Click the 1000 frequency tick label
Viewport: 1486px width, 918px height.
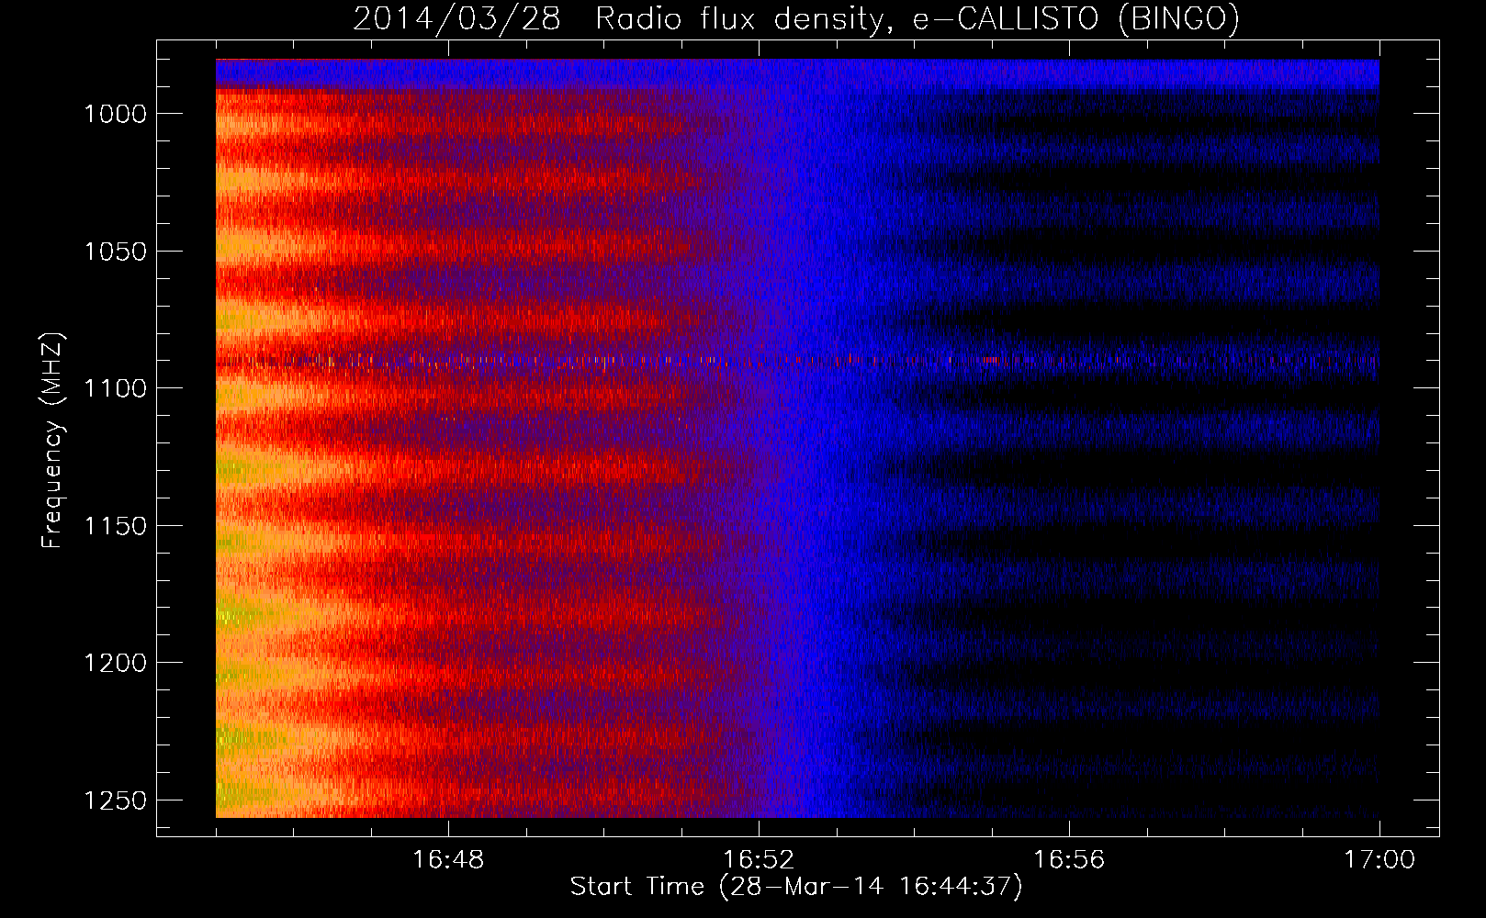click(116, 114)
